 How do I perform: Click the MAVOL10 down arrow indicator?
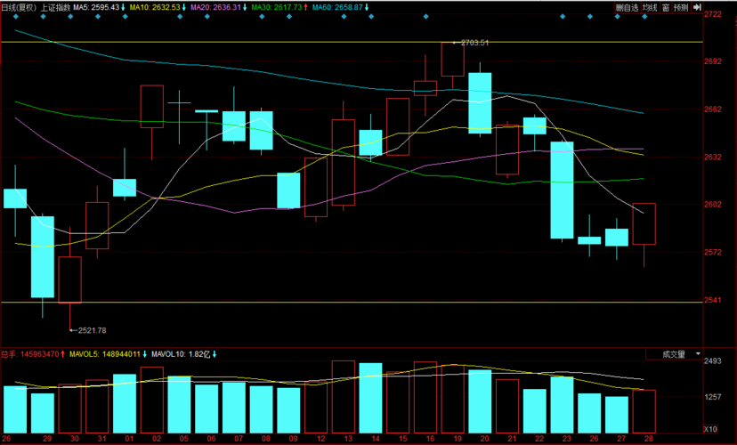click(x=215, y=354)
